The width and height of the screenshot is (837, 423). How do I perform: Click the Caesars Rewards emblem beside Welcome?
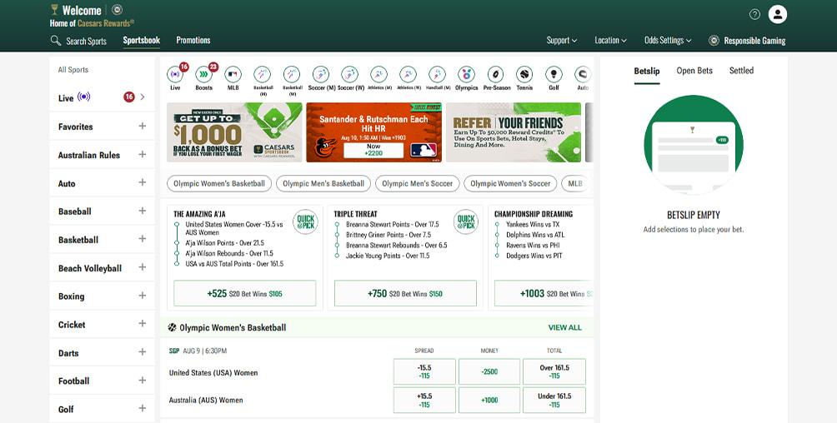(x=118, y=10)
